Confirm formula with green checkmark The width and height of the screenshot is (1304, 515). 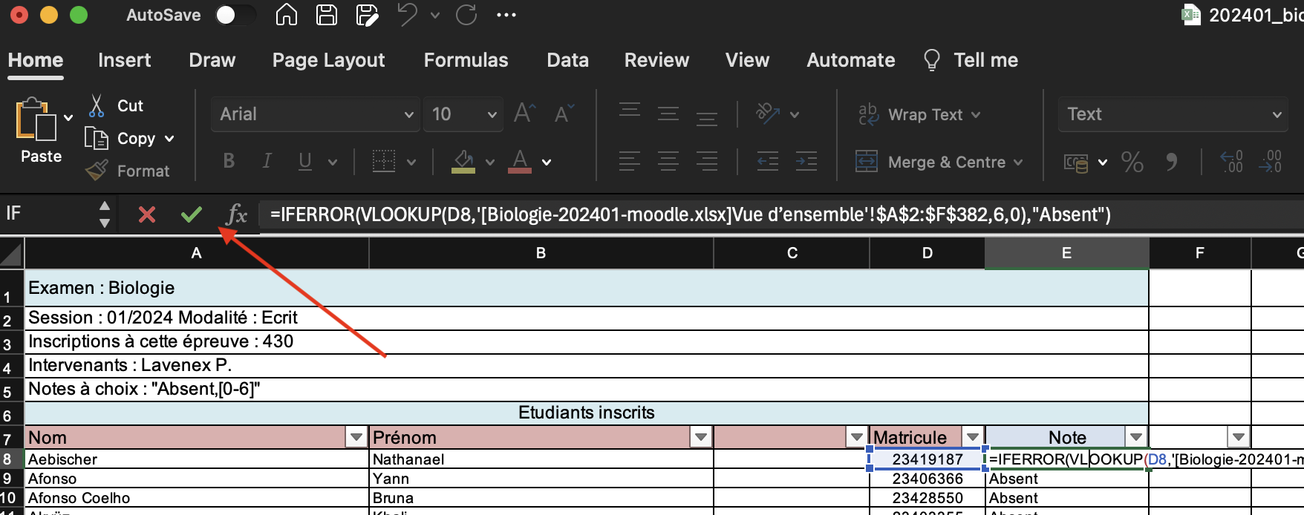coord(192,214)
